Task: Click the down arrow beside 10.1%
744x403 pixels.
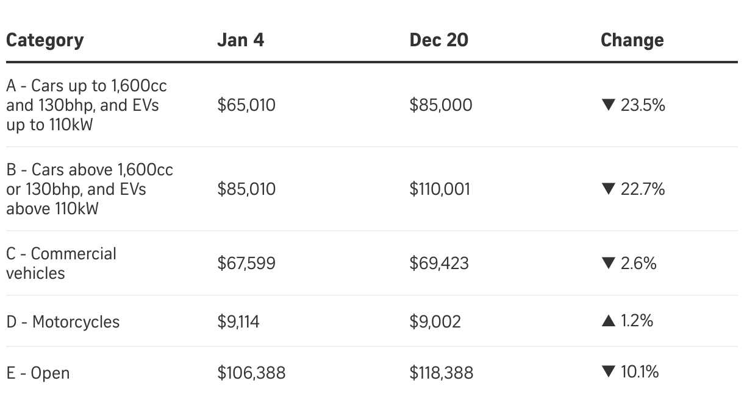Action: [607, 372]
